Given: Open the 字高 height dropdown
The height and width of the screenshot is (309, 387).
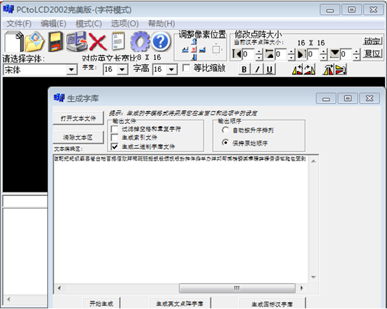Looking at the screenshot, I should pyautogui.click(x=171, y=70).
